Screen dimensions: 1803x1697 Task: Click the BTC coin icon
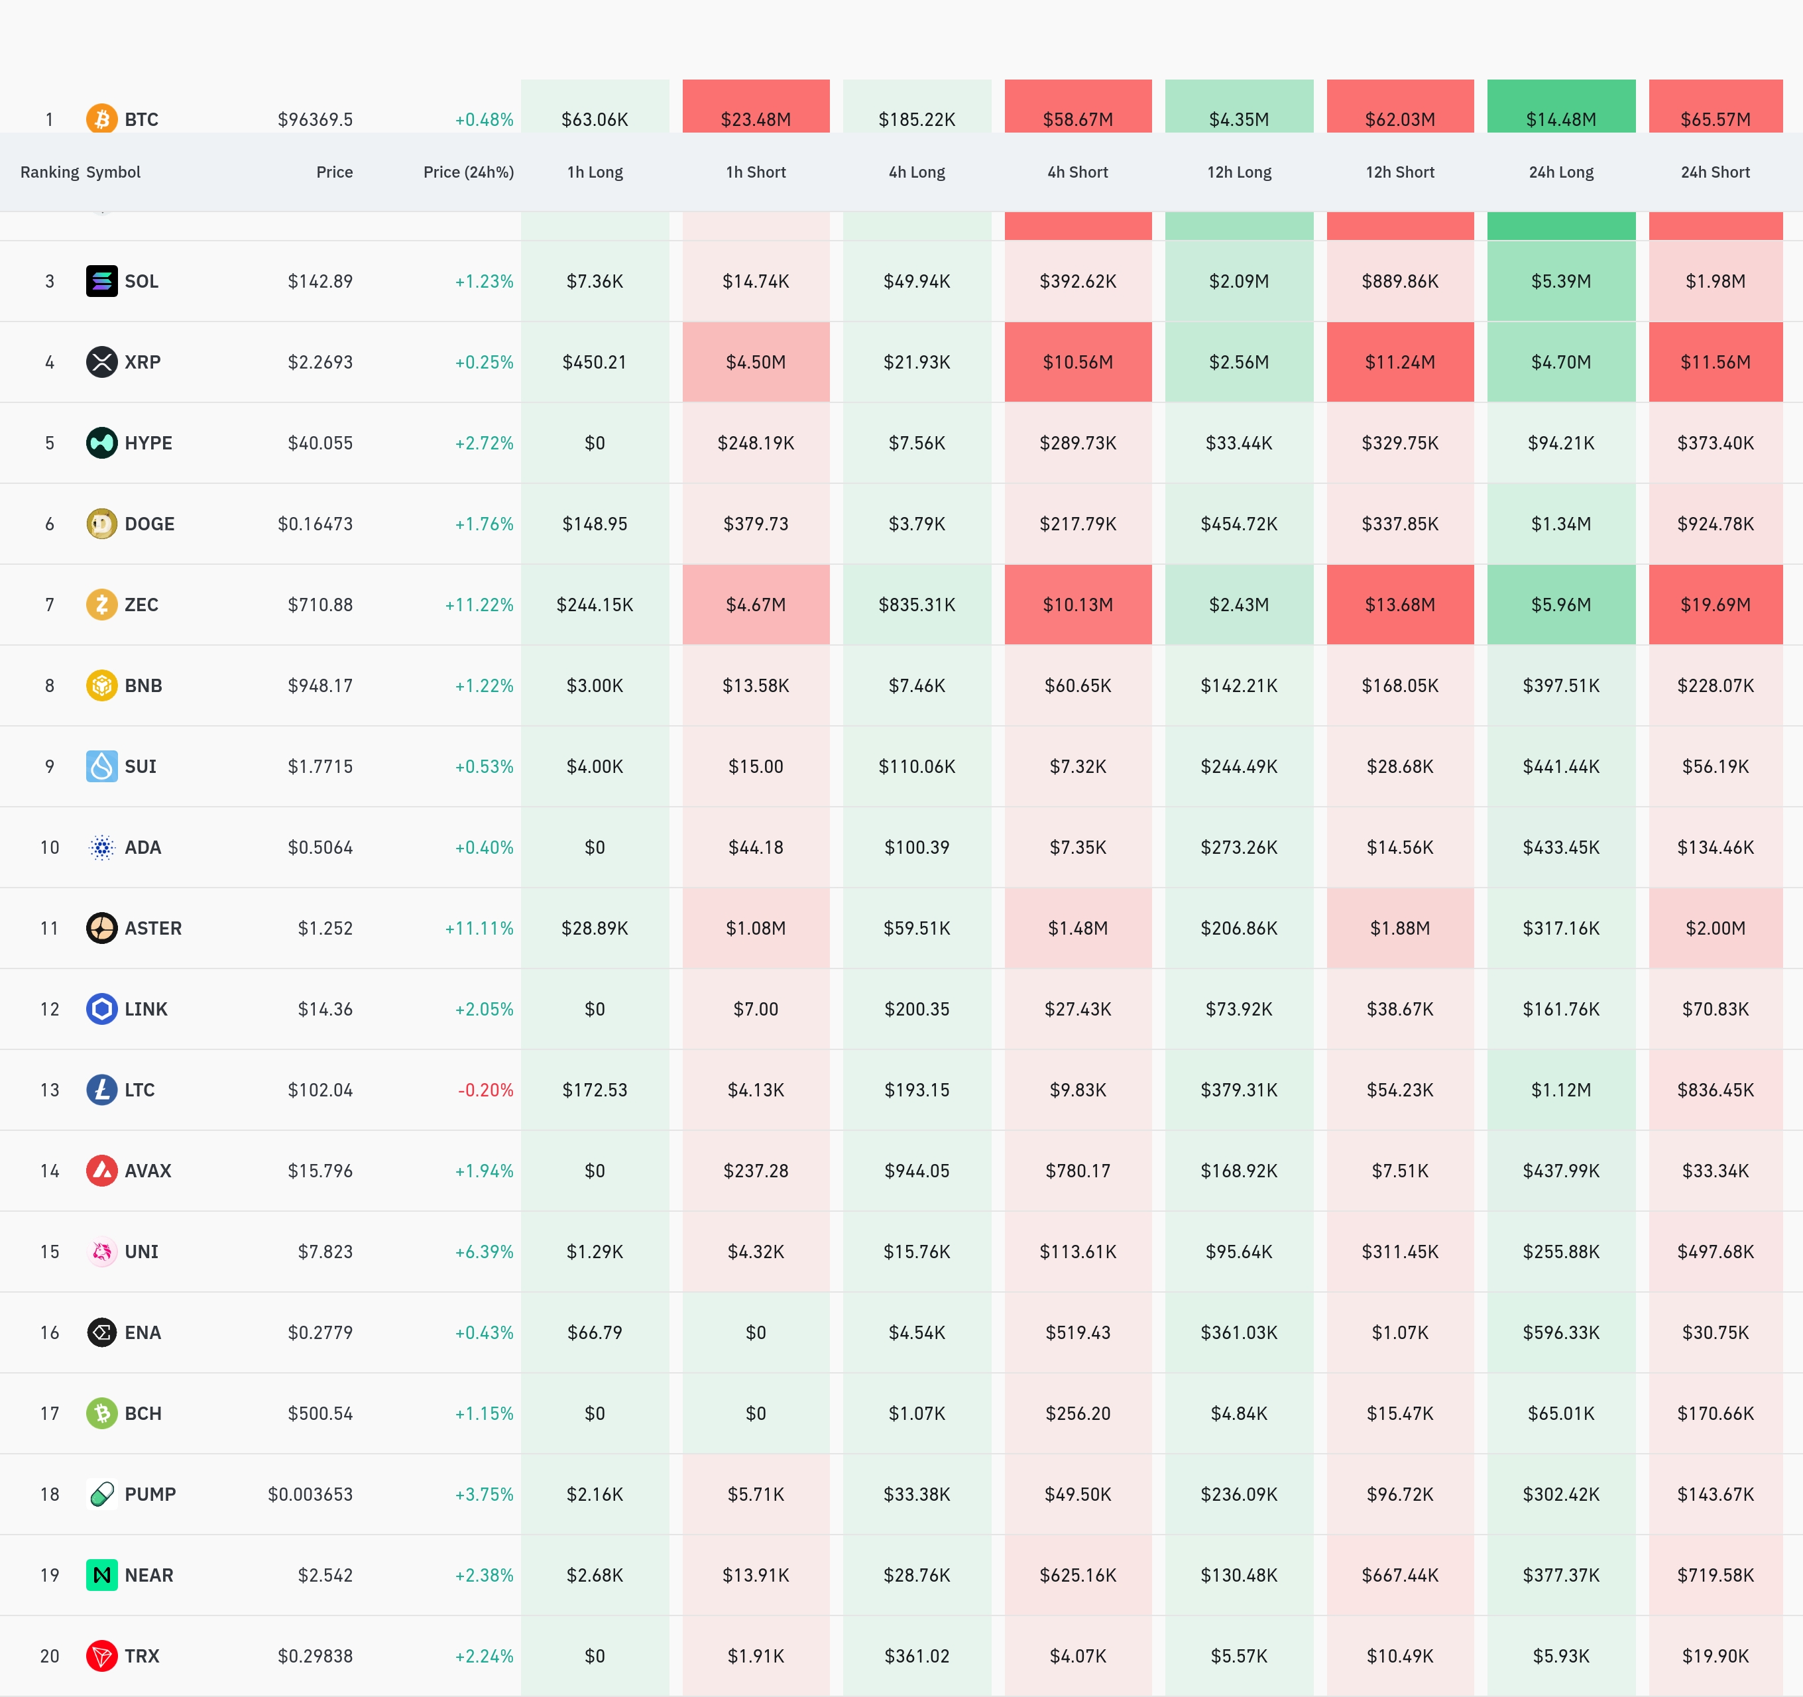(101, 119)
